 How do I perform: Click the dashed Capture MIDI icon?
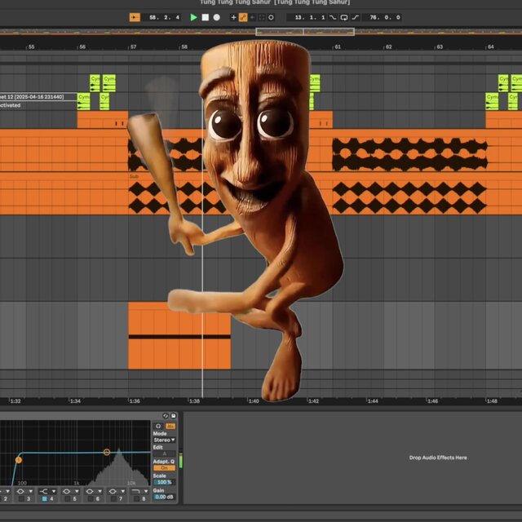coord(262,17)
